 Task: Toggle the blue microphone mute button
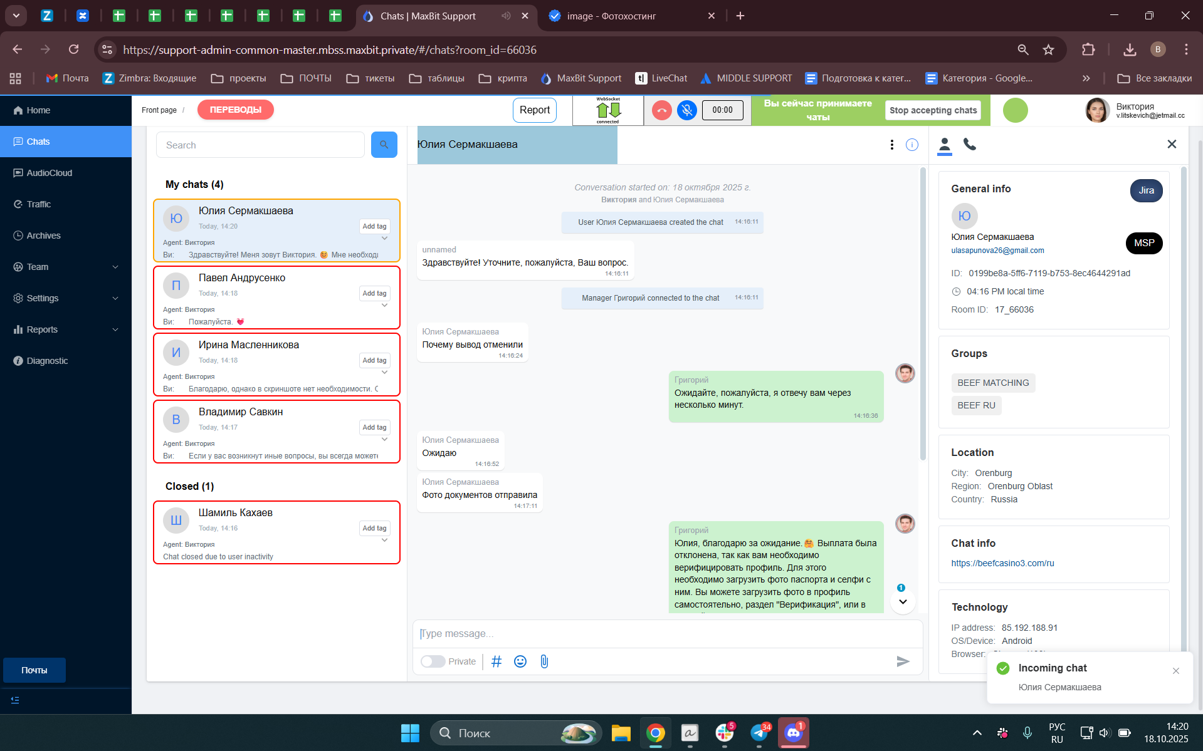[x=687, y=110]
